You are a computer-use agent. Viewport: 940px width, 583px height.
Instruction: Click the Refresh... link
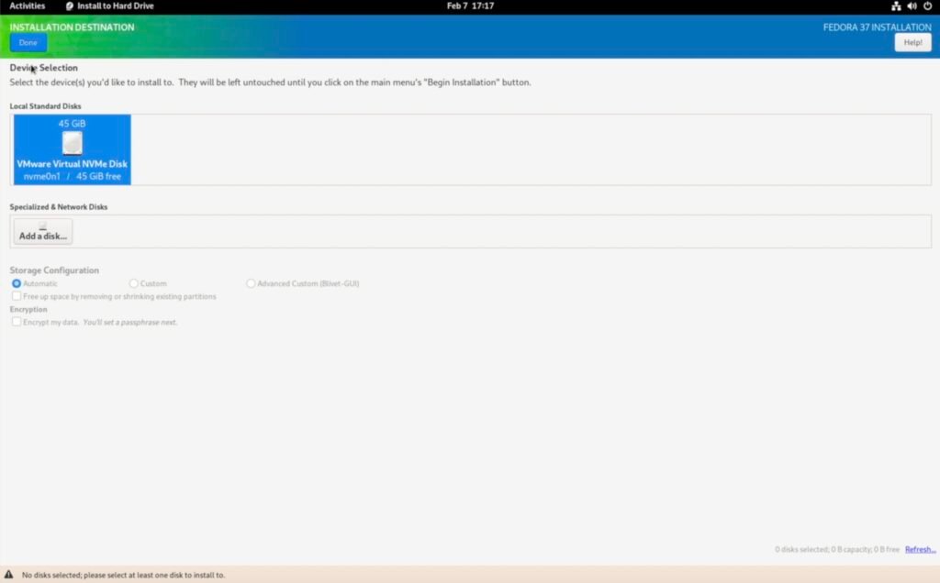click(920, 549)
